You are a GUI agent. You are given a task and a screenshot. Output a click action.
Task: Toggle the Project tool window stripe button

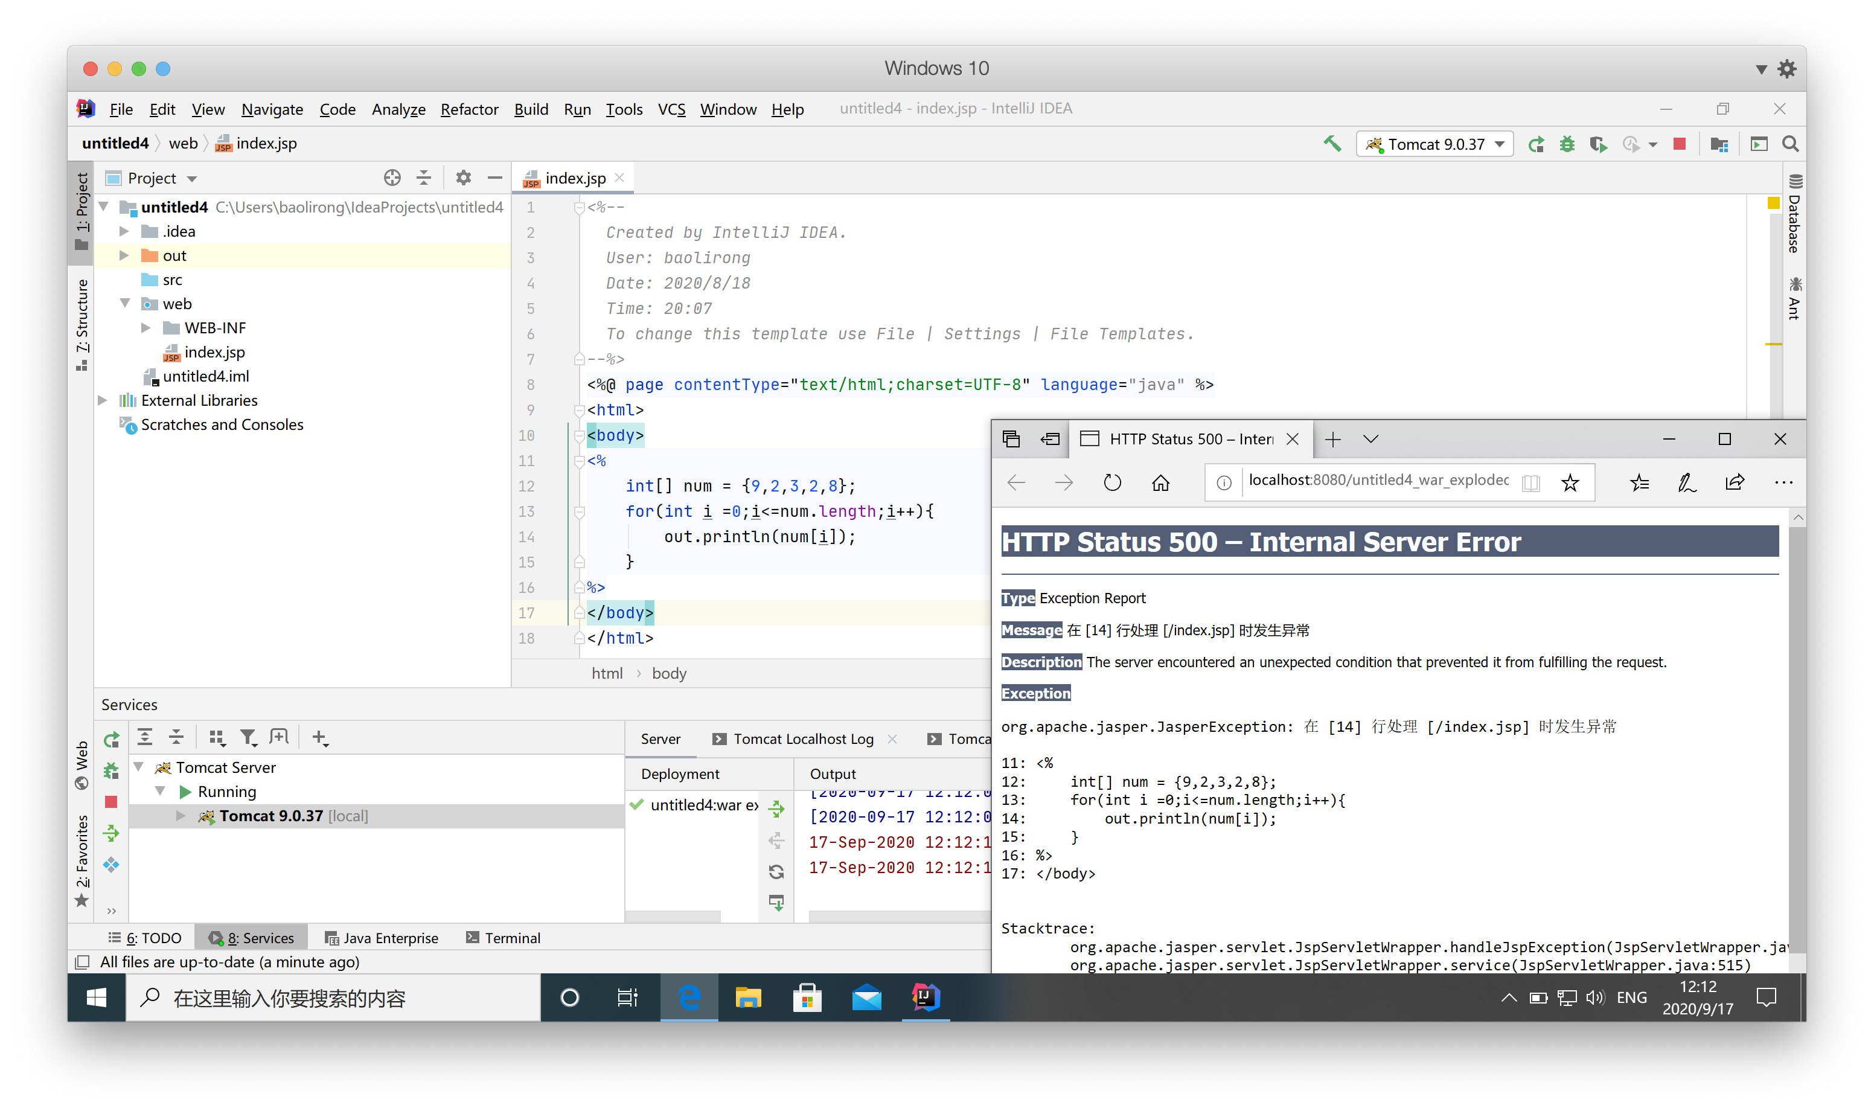click(x=82, y=212)
